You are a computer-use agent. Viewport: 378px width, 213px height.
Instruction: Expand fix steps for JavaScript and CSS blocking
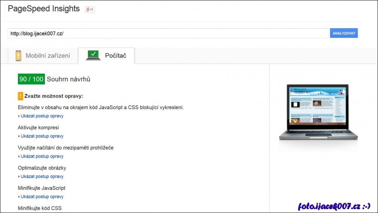tap(42, 116)
